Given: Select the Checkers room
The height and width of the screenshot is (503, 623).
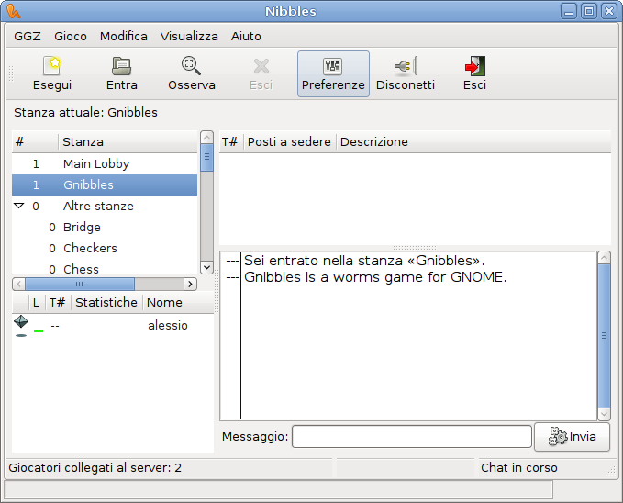Looking at the screenshot, I should (105, 248).
